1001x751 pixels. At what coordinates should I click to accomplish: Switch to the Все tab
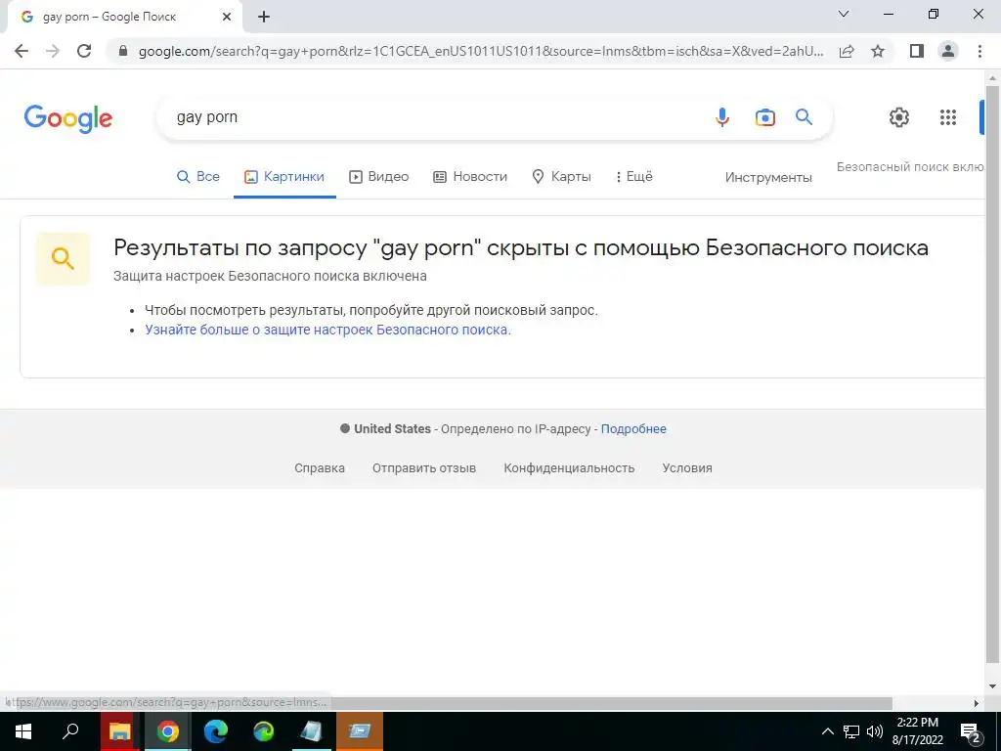click(197, 176)
